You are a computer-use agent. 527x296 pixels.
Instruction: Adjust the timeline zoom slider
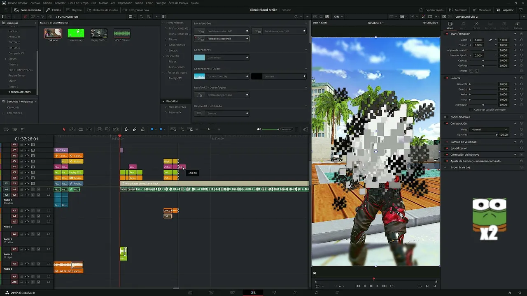[208, 129]
